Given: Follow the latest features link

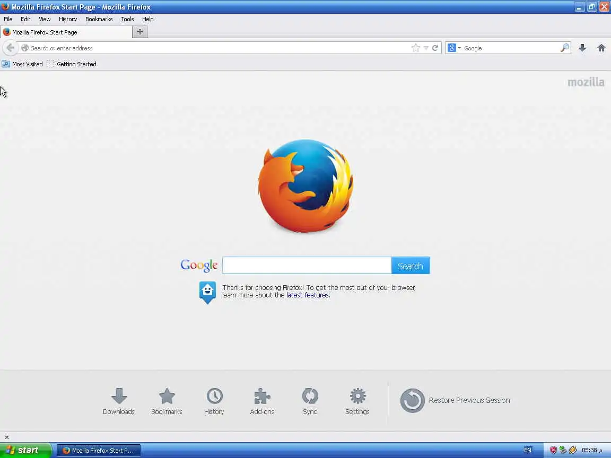Looking at the screenshot, I should tap(308, 295).
